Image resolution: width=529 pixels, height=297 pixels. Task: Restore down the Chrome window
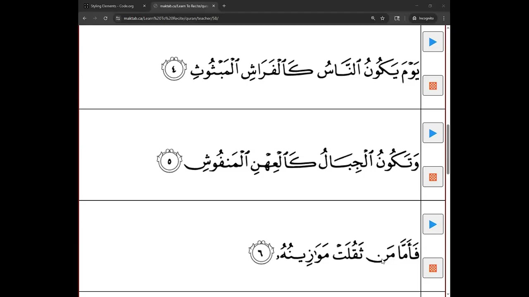(x=430, y=6)
